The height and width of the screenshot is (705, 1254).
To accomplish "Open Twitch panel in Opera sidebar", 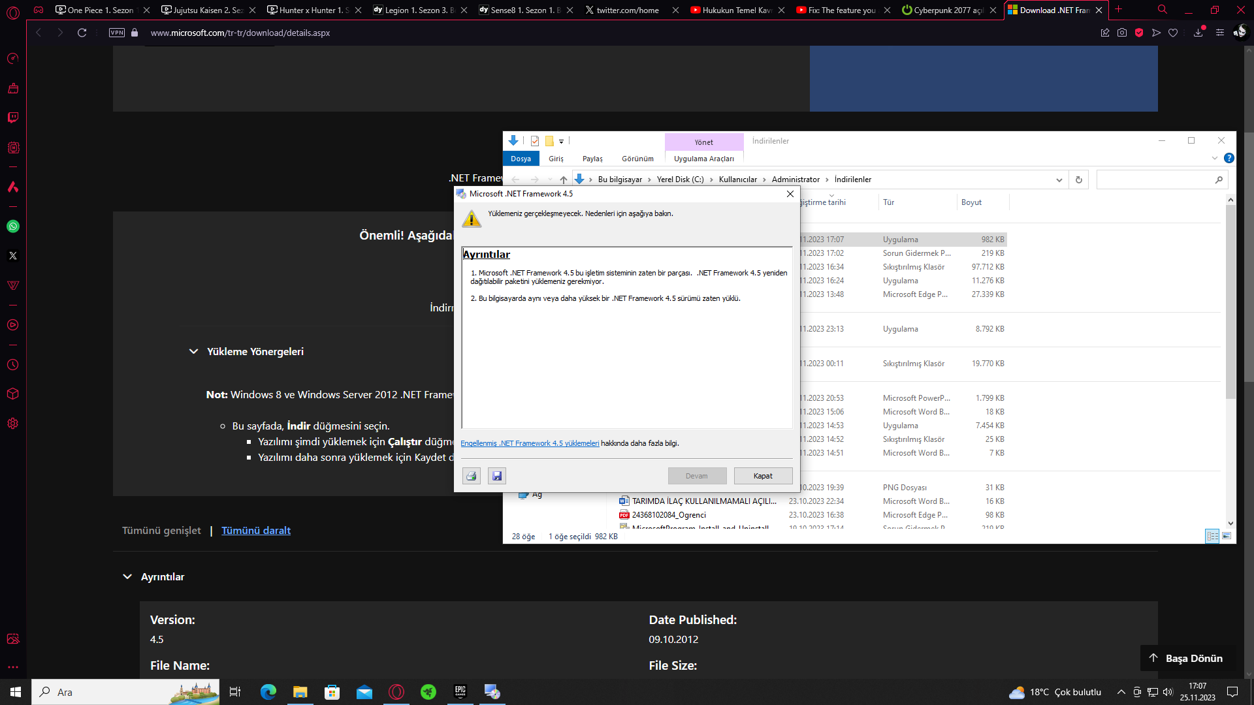I will 13,117.
